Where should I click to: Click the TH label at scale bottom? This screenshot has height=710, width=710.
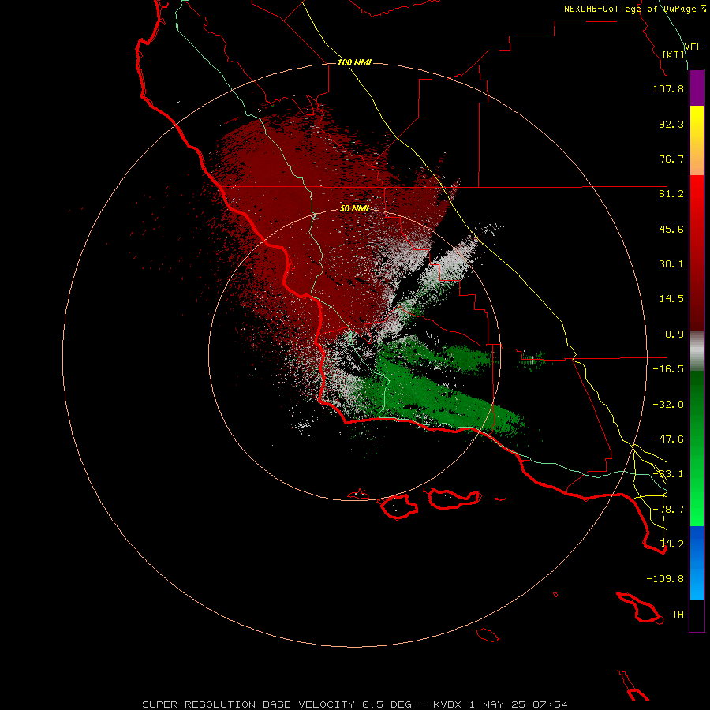[678, 615]
